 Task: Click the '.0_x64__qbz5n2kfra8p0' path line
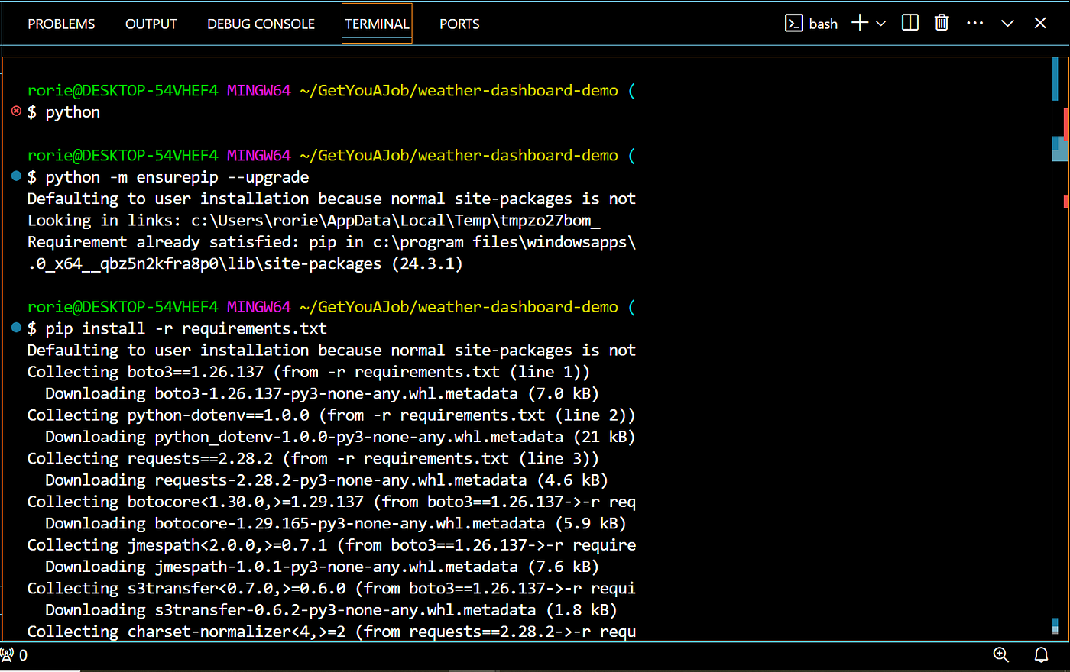pyautogui.click(x=245, y=263)
